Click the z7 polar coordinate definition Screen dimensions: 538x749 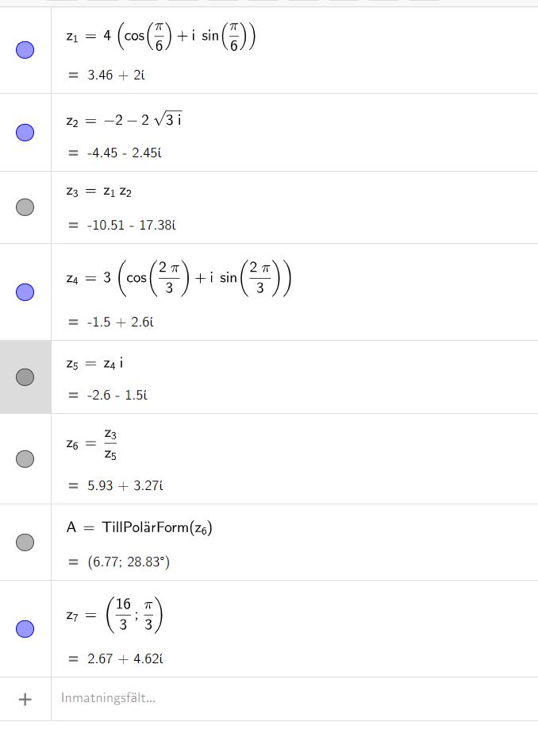[x=115, y=615]
